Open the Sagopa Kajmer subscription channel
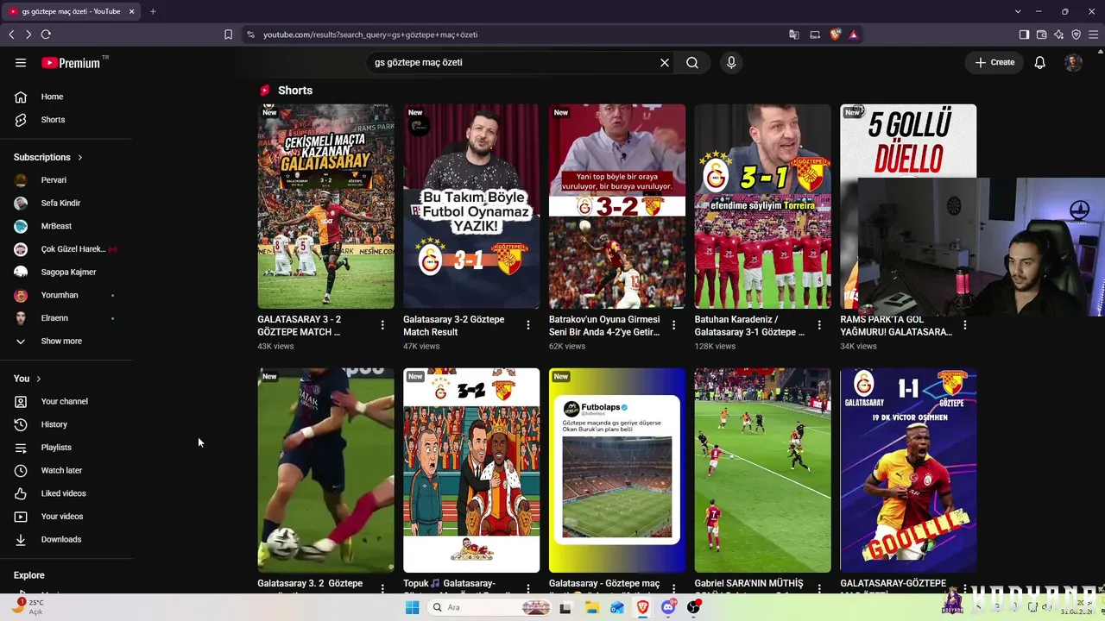 pos(66,272)
